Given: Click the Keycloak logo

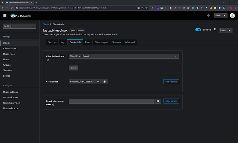Looking at the screenshot, I should tap(21, 16).
